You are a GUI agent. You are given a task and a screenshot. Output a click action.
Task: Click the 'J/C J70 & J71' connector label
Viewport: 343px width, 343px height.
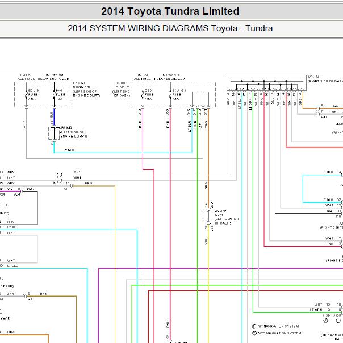click(x=227, y=217)
